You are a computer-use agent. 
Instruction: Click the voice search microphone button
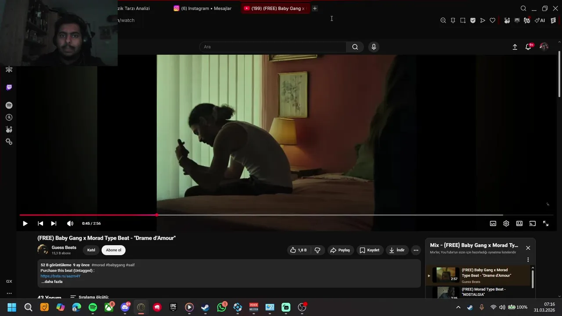point(374,47)
